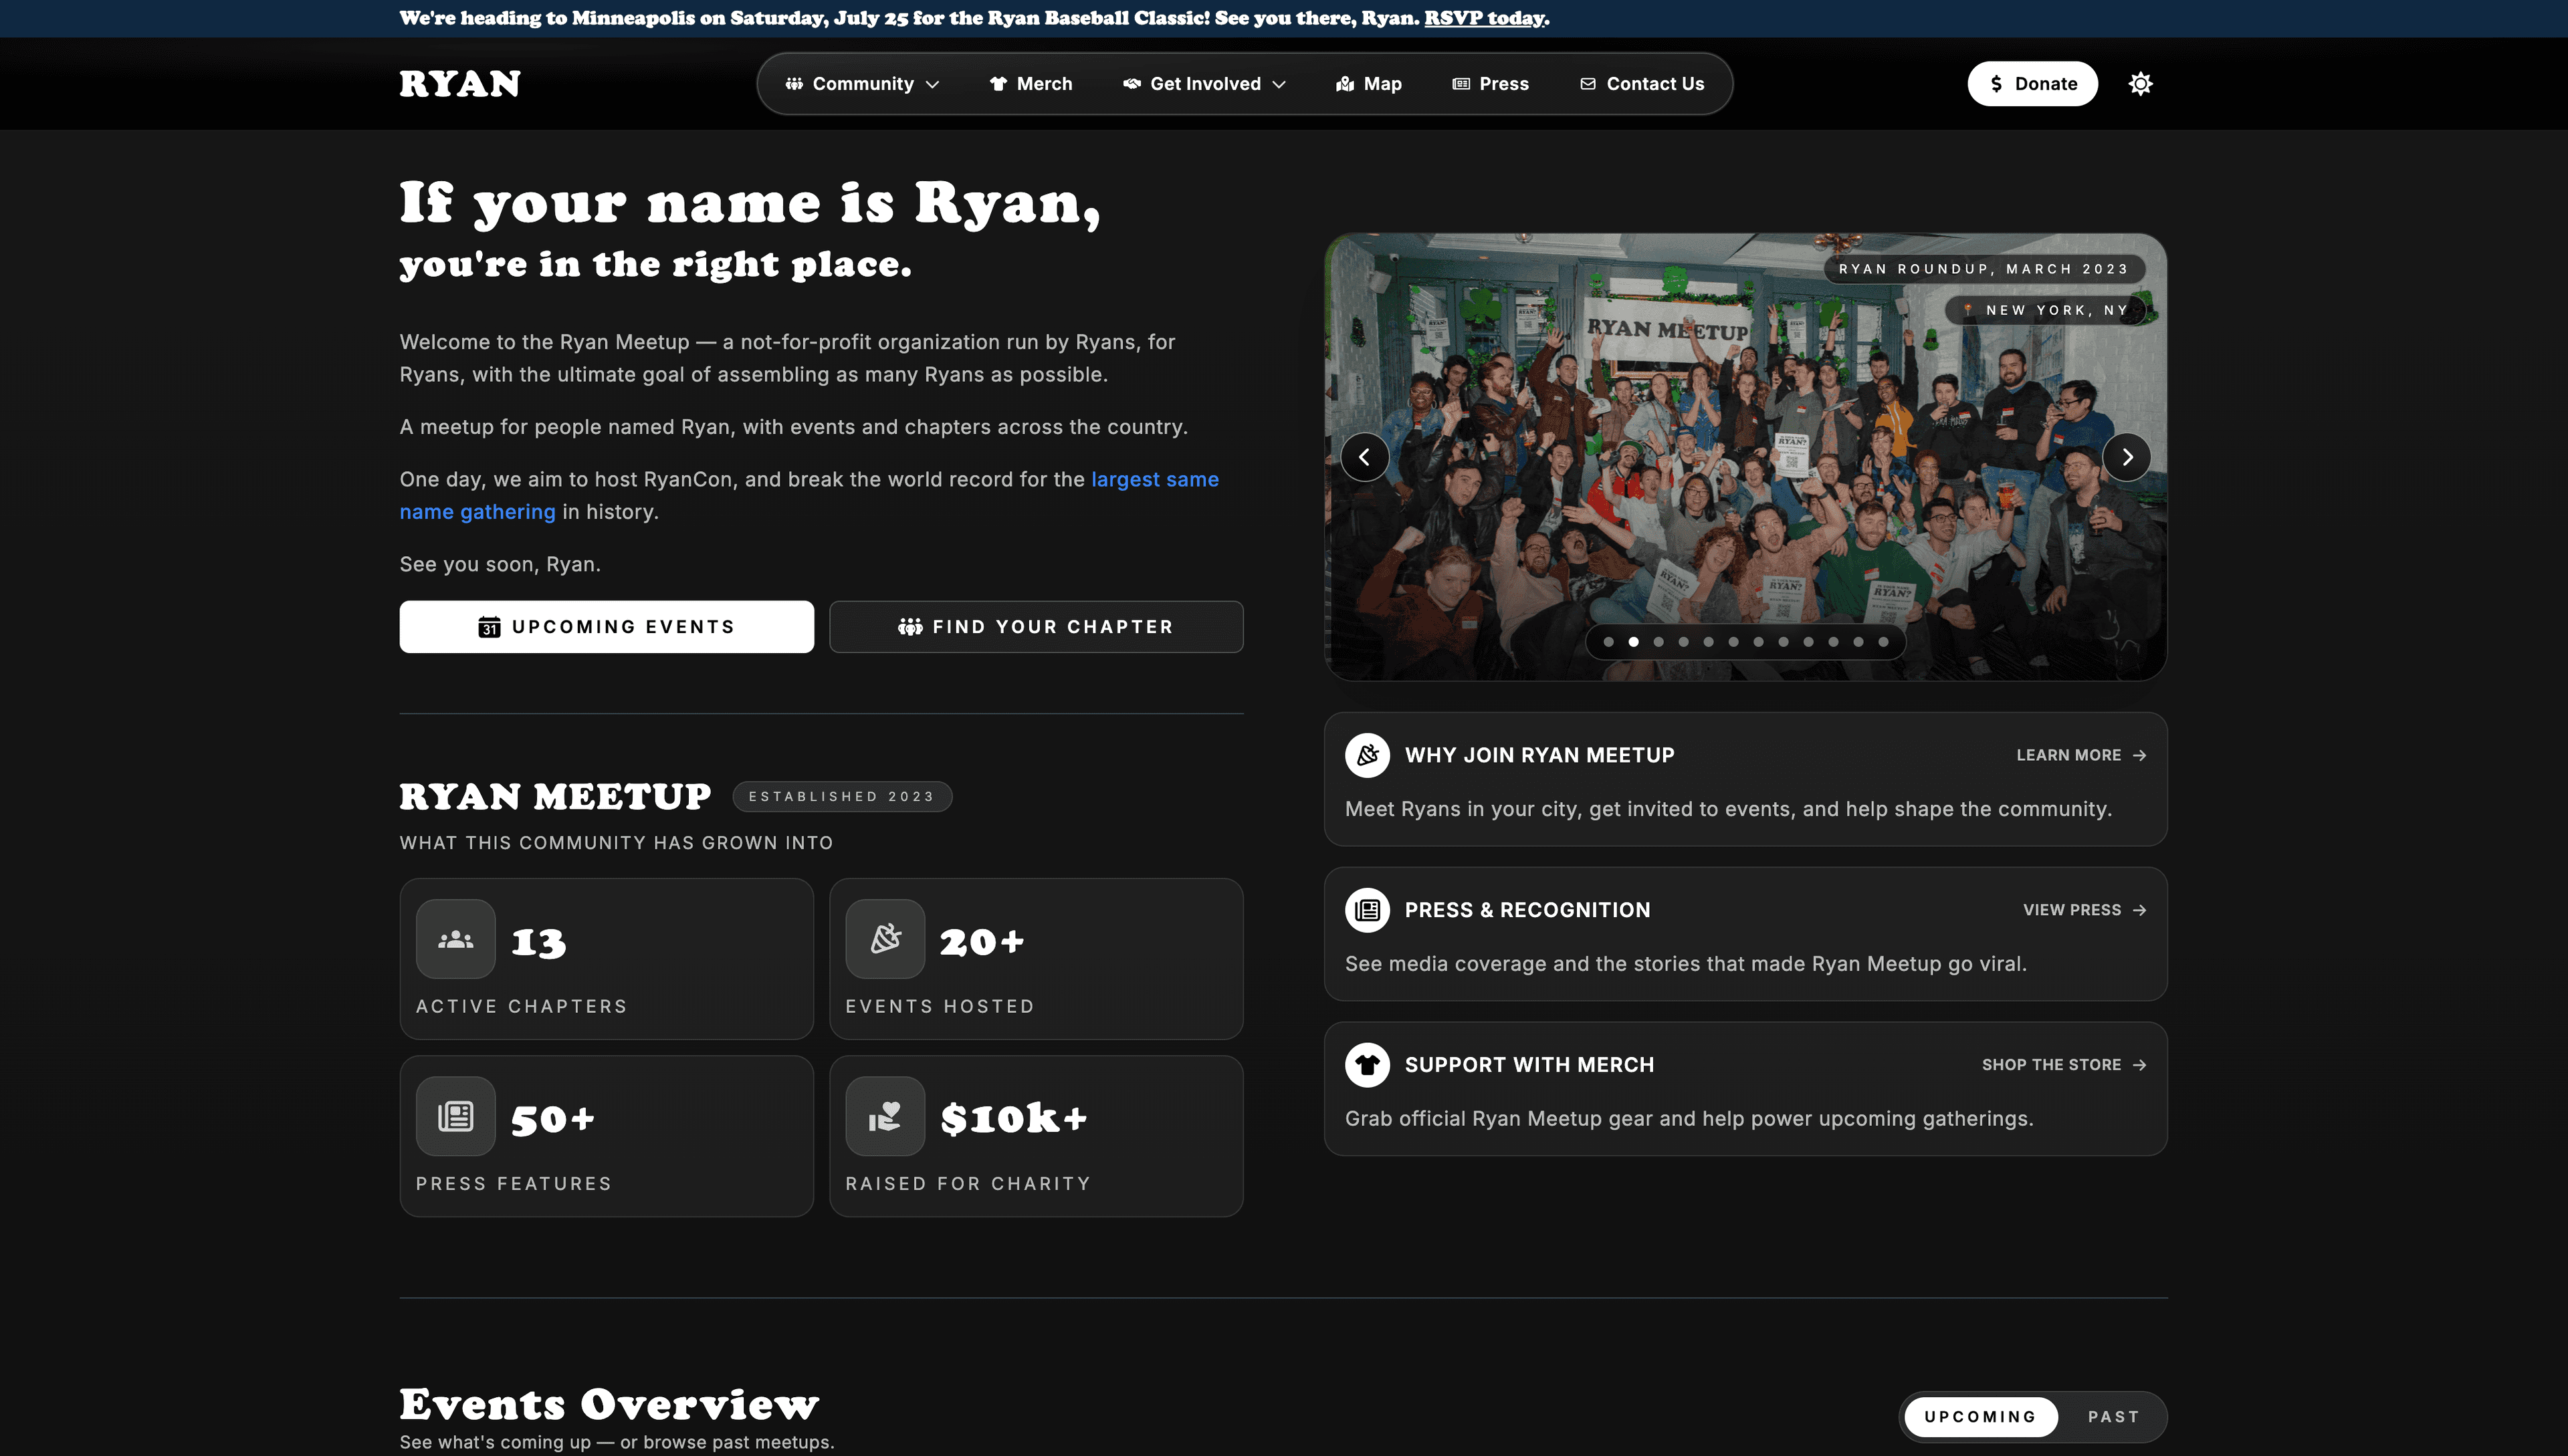Screen dimensions: 2568x1456
Task: Click the t-shirt icon on Support with Merch card
Action: click(1368, 1064)
